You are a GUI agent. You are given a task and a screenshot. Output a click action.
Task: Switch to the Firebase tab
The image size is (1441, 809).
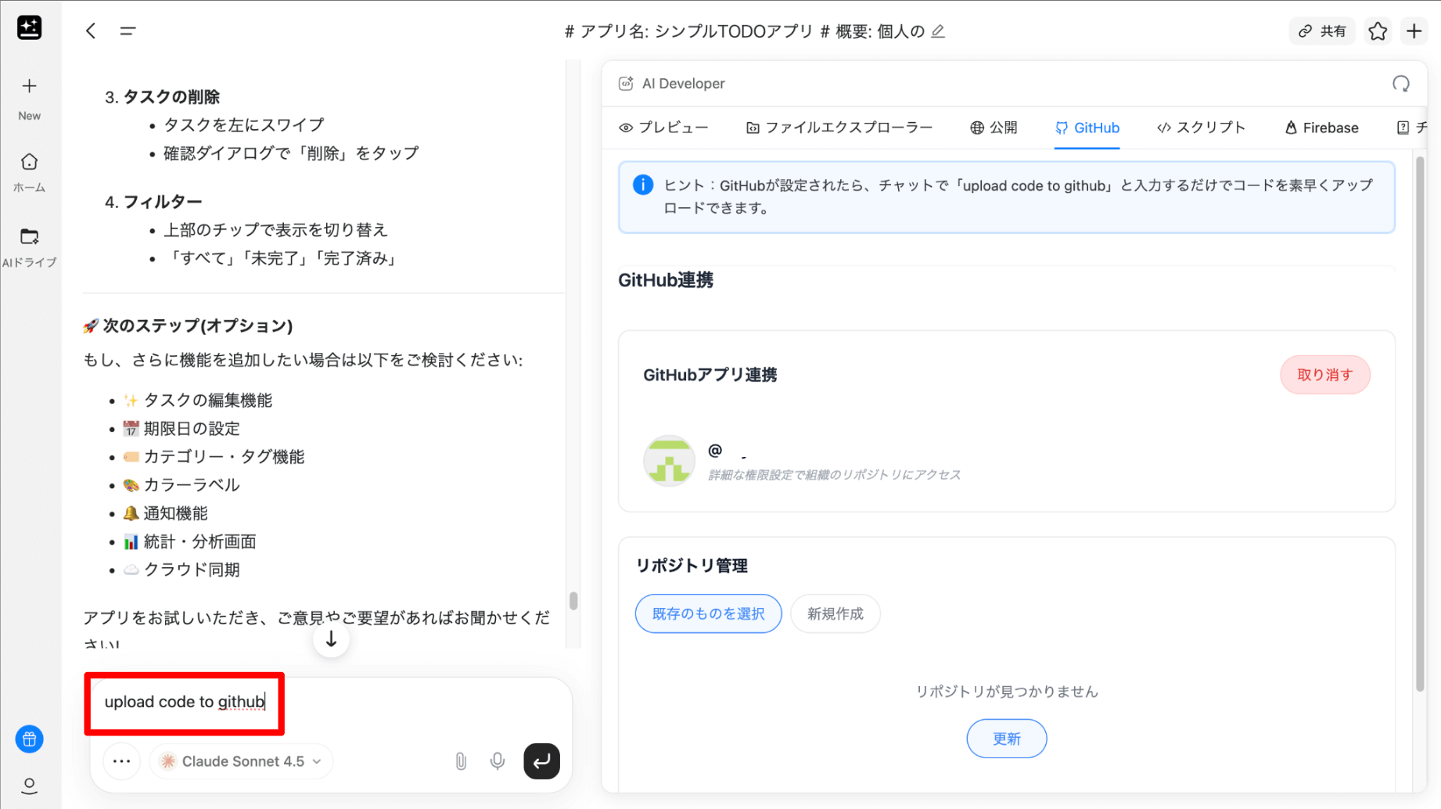[1321, 128]
